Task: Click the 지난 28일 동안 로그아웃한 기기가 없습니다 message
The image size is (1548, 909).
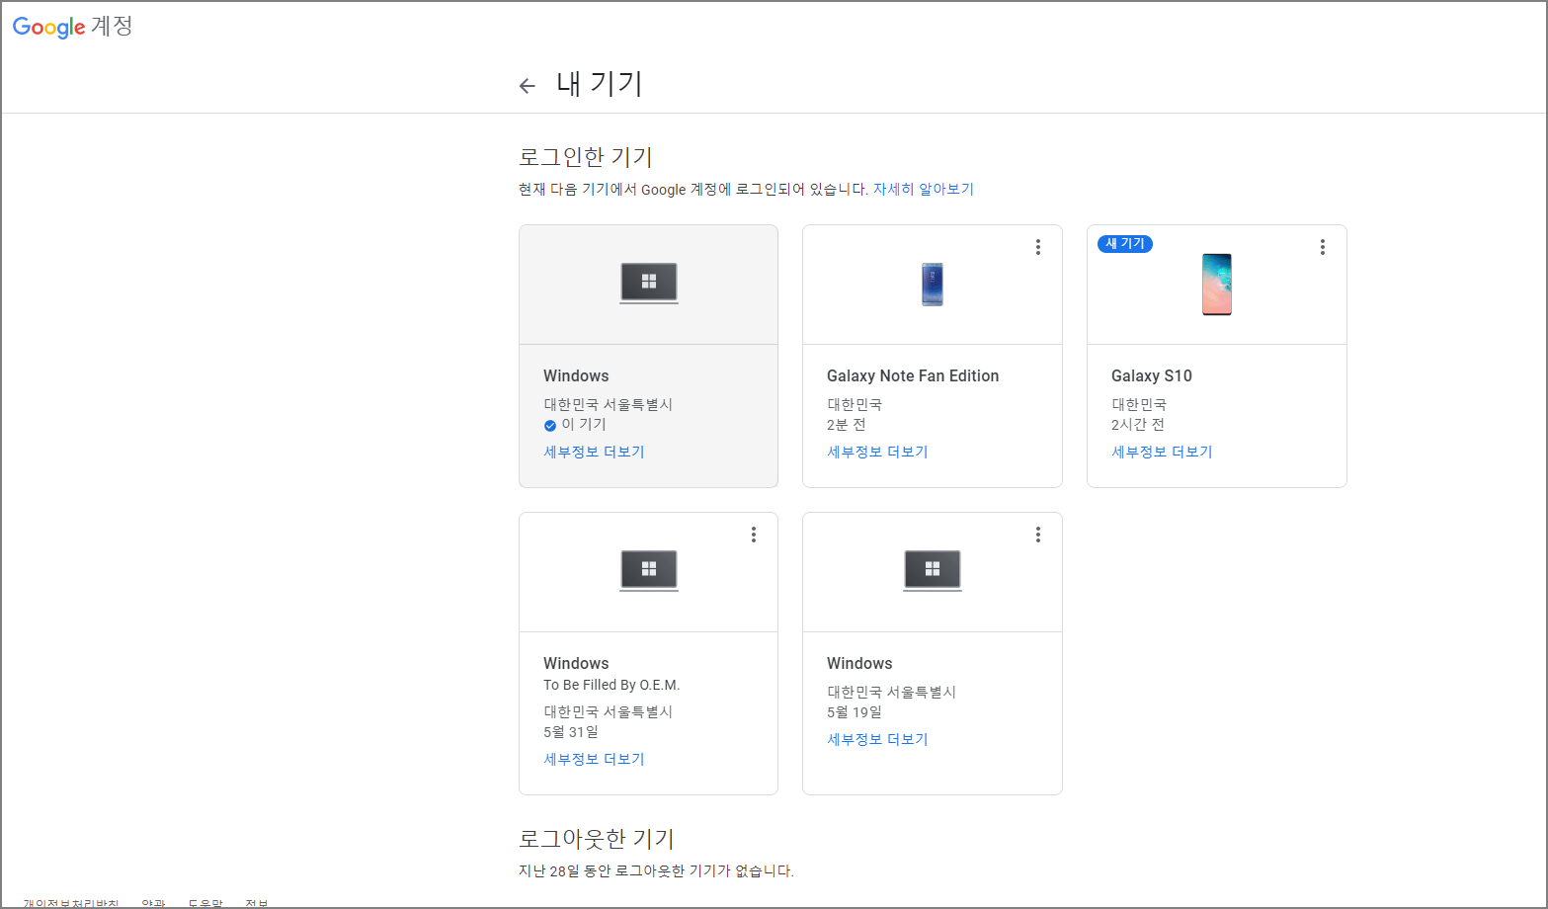Action: [656, 870]
